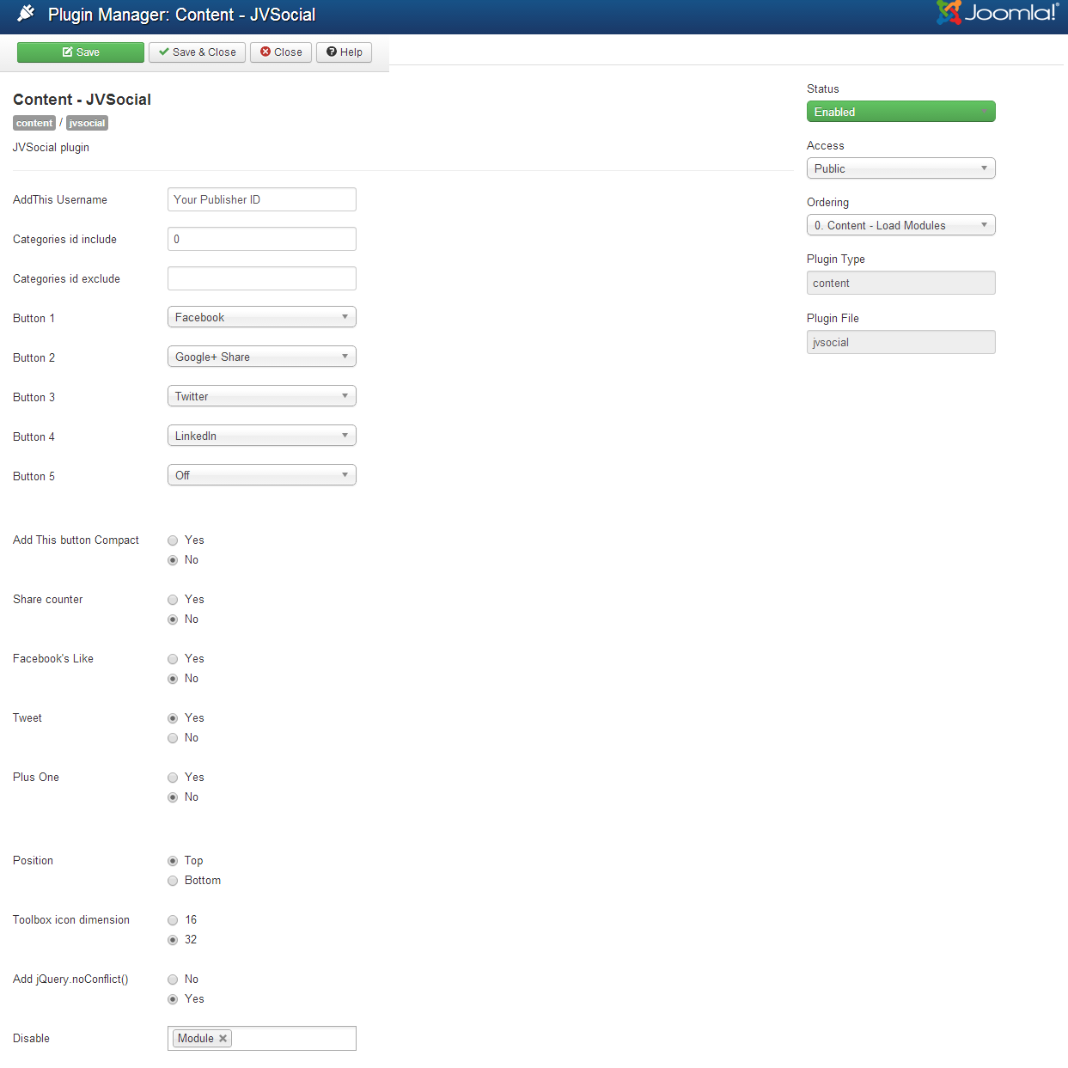The image size is (1068, 1068).
Task: Click the Content - JVSocial heading
Action: coord(82,100)
